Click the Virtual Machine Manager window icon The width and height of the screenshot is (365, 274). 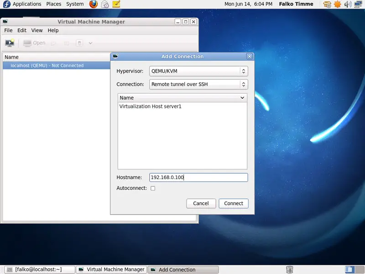5,21
